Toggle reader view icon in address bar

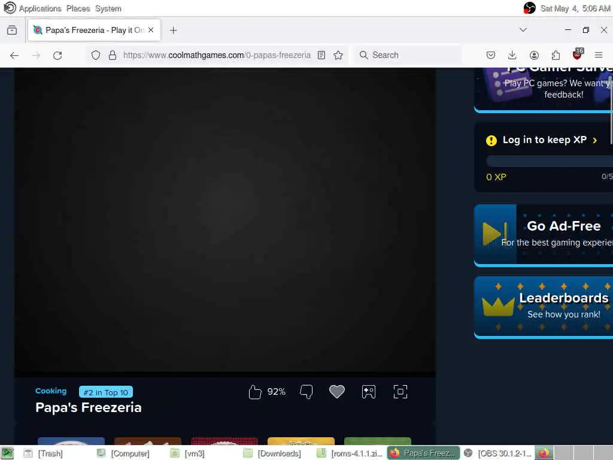pos(321,55)
